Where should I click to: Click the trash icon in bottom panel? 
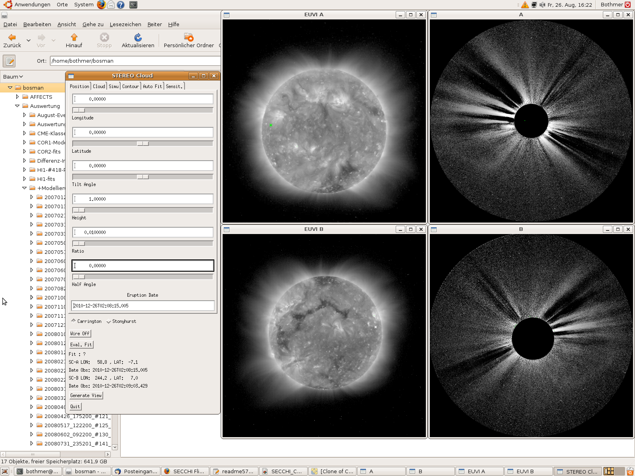[630, 471]
